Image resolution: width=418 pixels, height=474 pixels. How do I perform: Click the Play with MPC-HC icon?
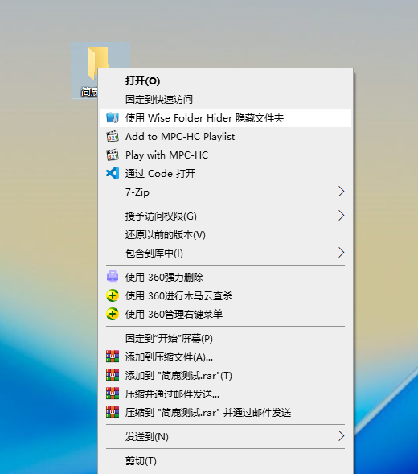click(113, 155)
